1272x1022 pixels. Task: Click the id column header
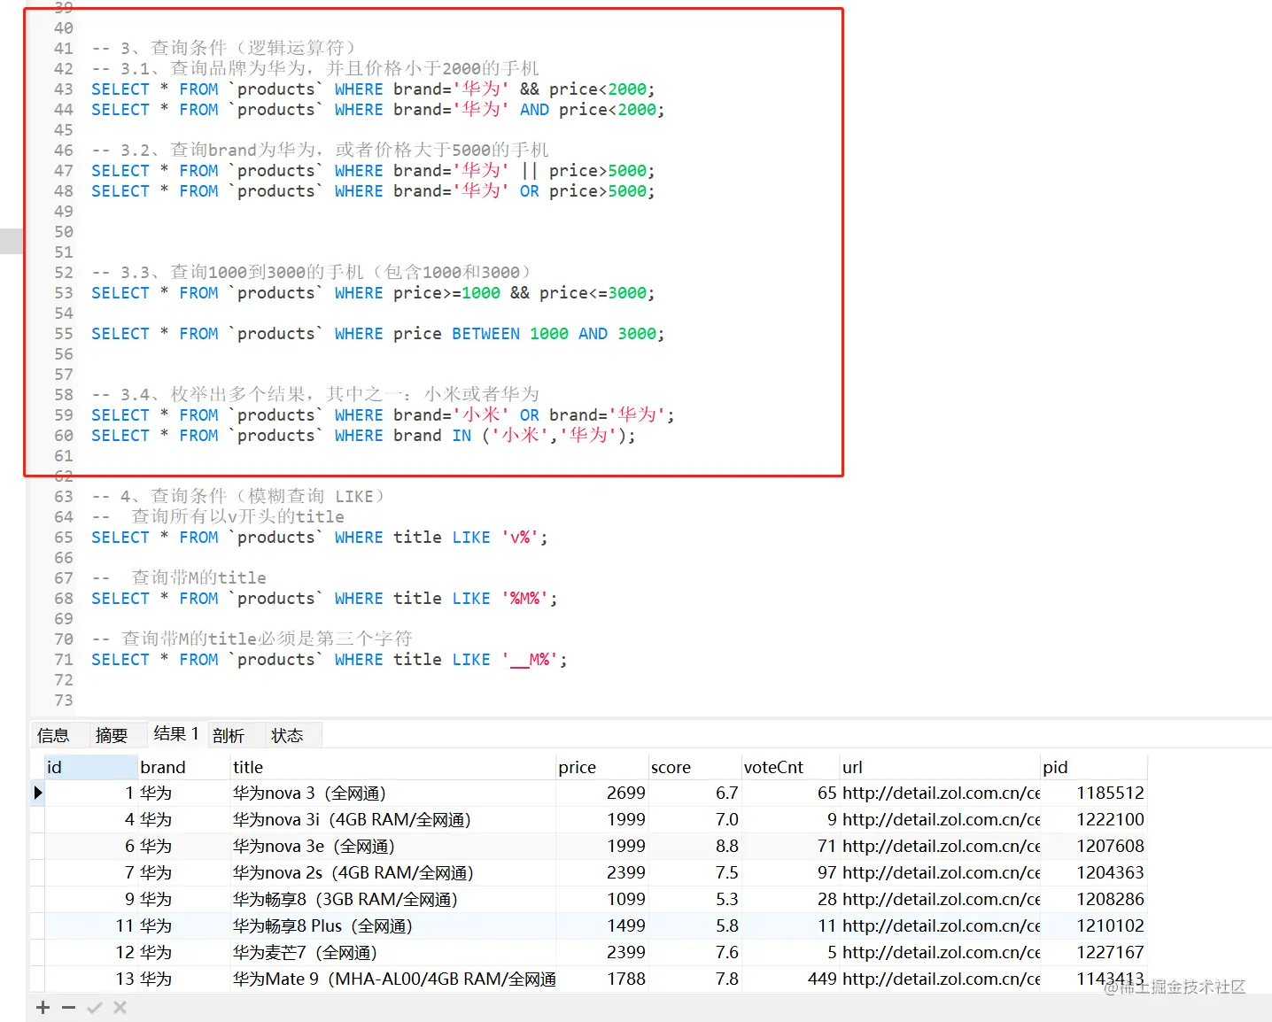[x=91, y=767]
